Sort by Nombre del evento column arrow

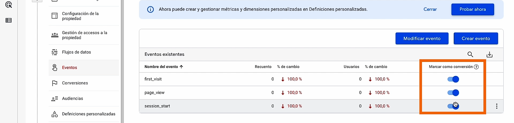pos(182,67)
